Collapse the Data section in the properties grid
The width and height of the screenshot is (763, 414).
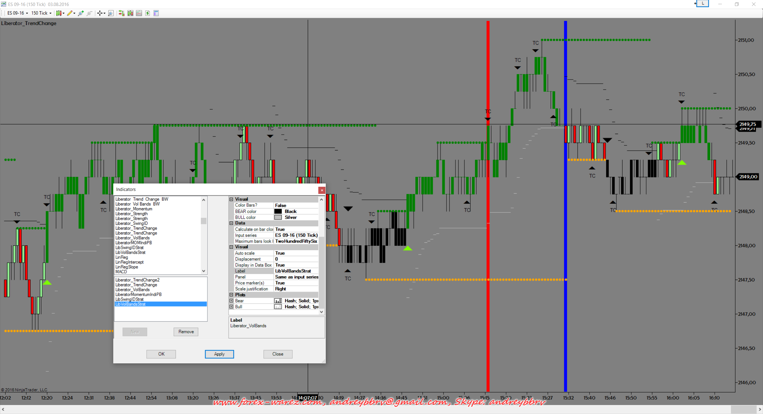(x=231, y=223)
